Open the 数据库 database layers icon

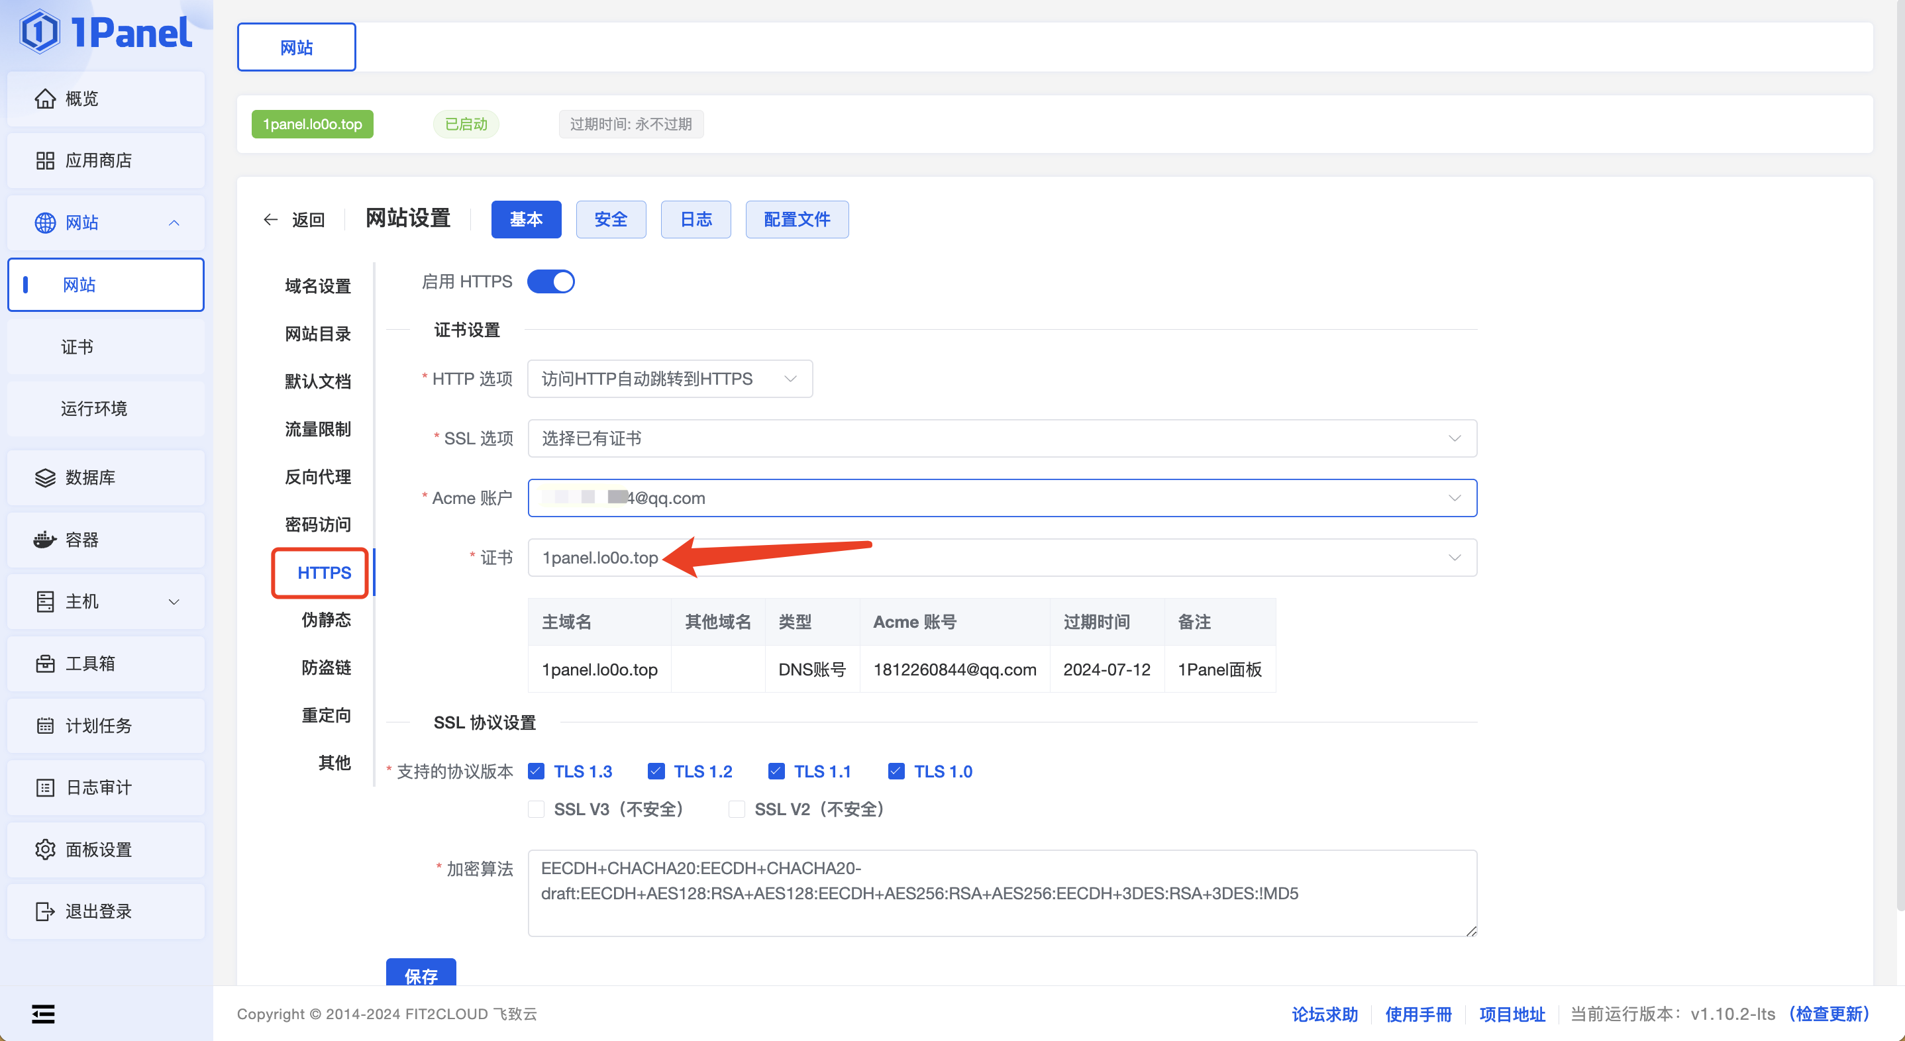45,477
